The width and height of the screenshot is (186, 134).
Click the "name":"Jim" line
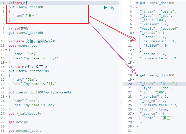coord(25,79)
